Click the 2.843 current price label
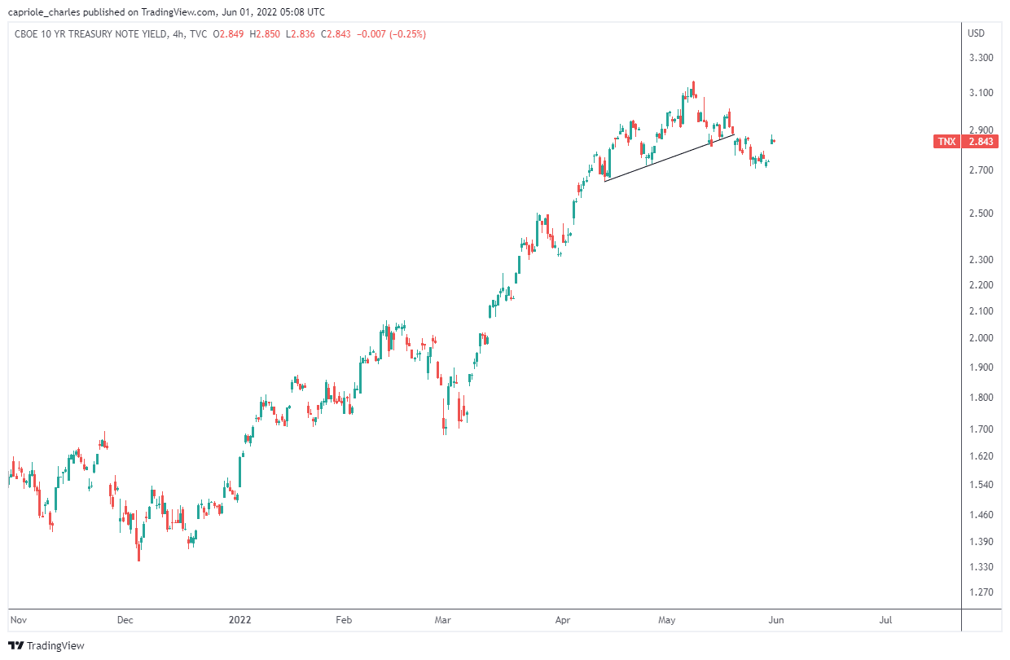This screenshot has width=1010, height=660. pyautogui.click(x=981, y=142)
